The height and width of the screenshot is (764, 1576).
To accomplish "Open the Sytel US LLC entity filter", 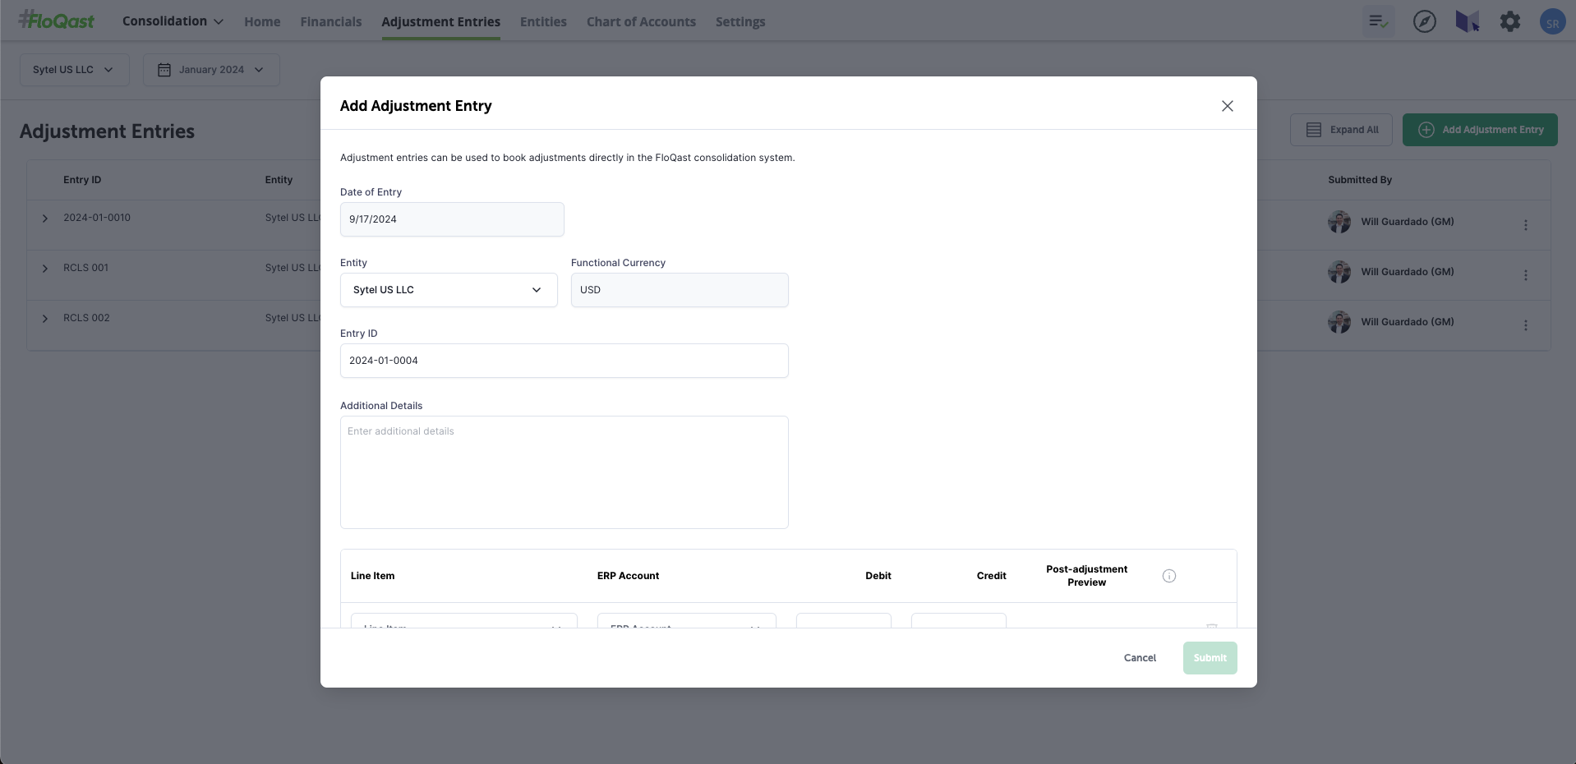I will [x=75, y=70].
